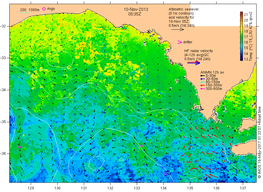
Task: Click the longitude axis label 130
Action: pyautogui.click(x=57, y=188)
